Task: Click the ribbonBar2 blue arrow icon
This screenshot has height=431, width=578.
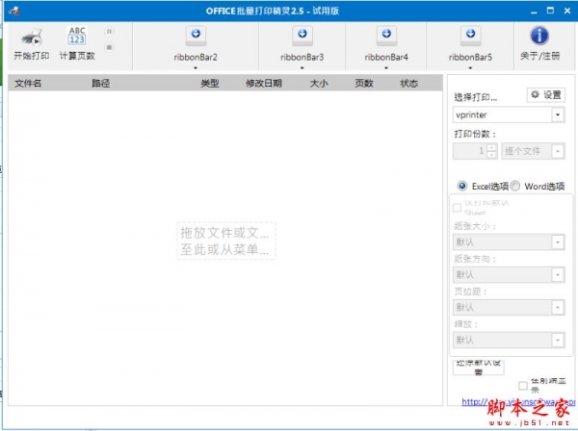Action: click(x=196, y=34)
